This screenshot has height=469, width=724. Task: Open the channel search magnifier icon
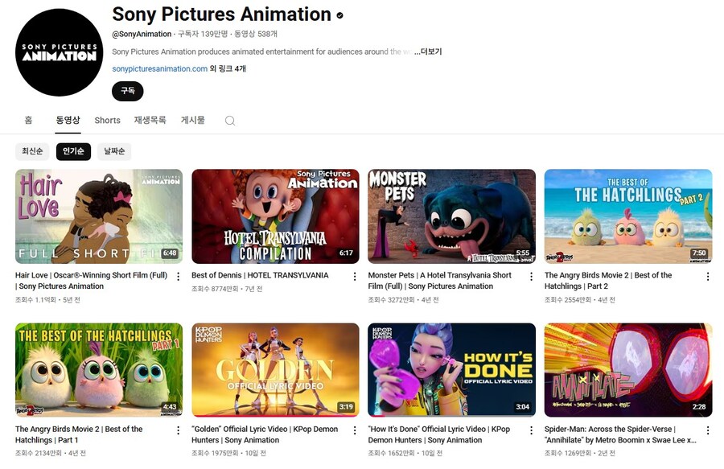tap(230, 121)
